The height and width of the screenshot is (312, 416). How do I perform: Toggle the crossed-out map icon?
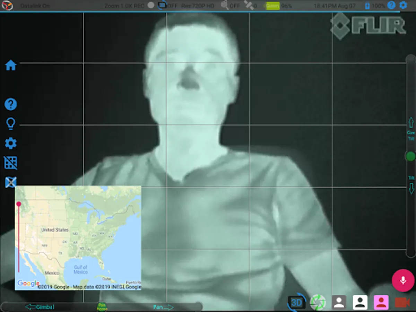(11, 182)
